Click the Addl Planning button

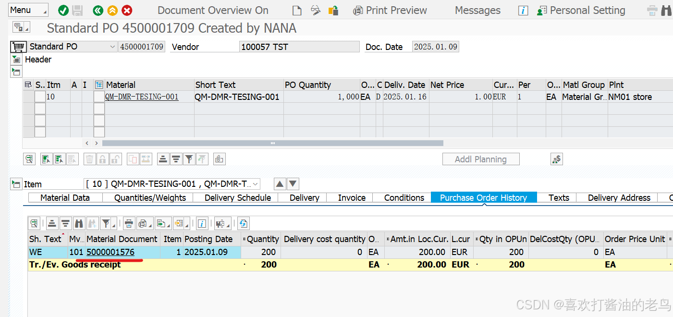(x=480, y=158)
